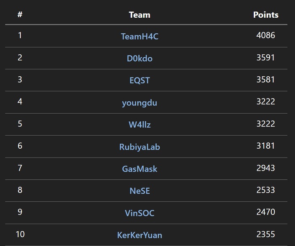The image size is (295, 246).
Task: Select rank number 10 cell
Action: [x=20, y=234]
